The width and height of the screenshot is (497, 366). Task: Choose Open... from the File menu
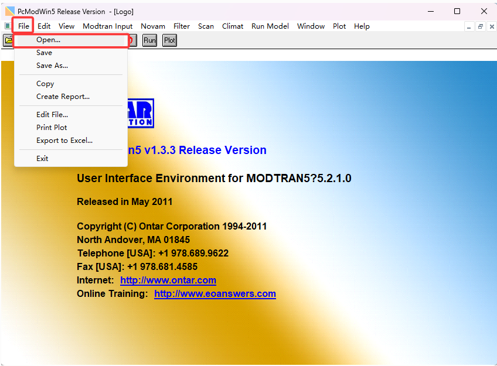click(x=71, y=40)
